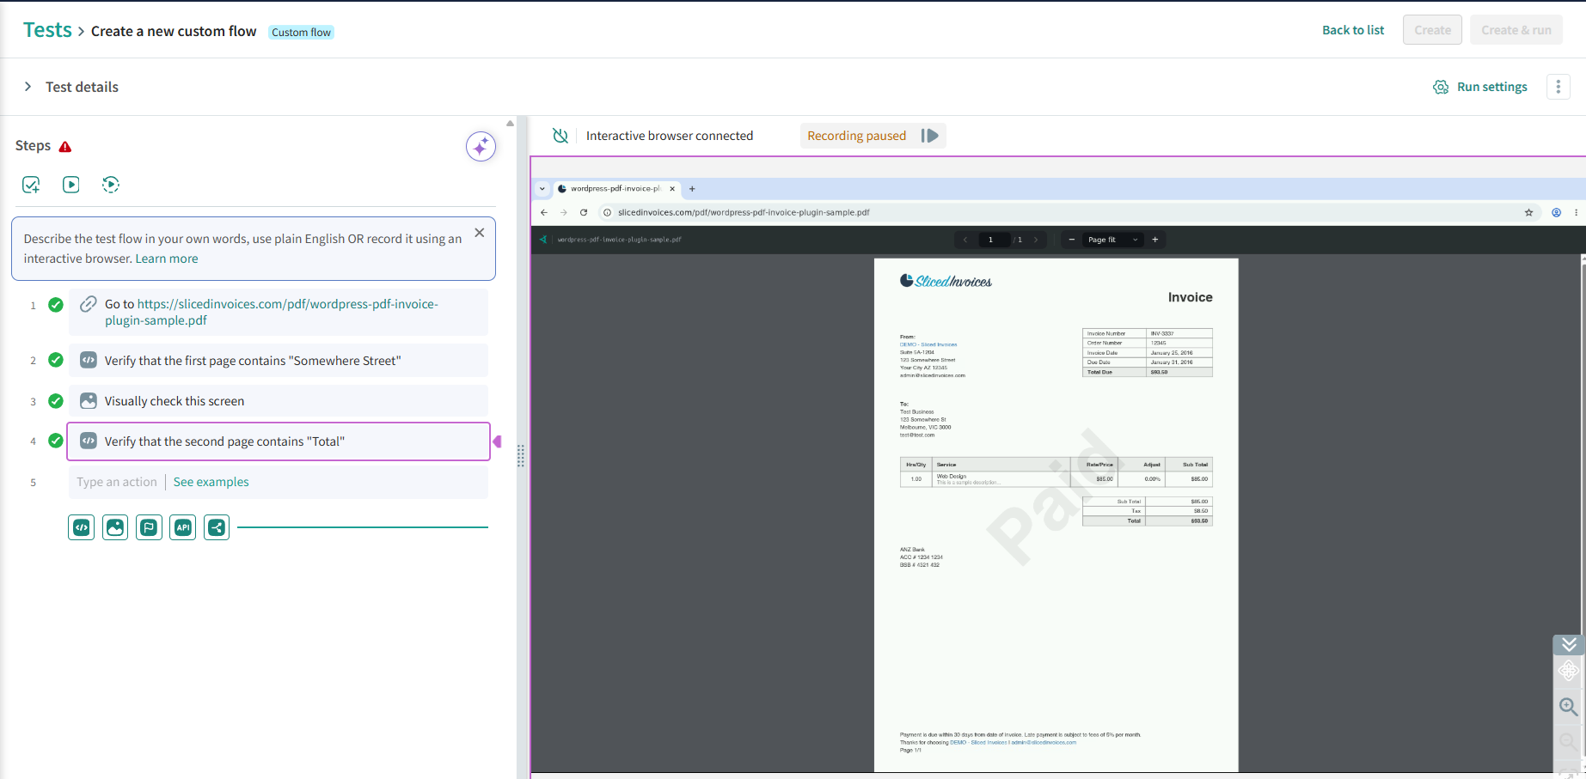This screenshot has height=779, width=1586.
Task: Click the Run settings gear icon
Action: pos(1441,87)
